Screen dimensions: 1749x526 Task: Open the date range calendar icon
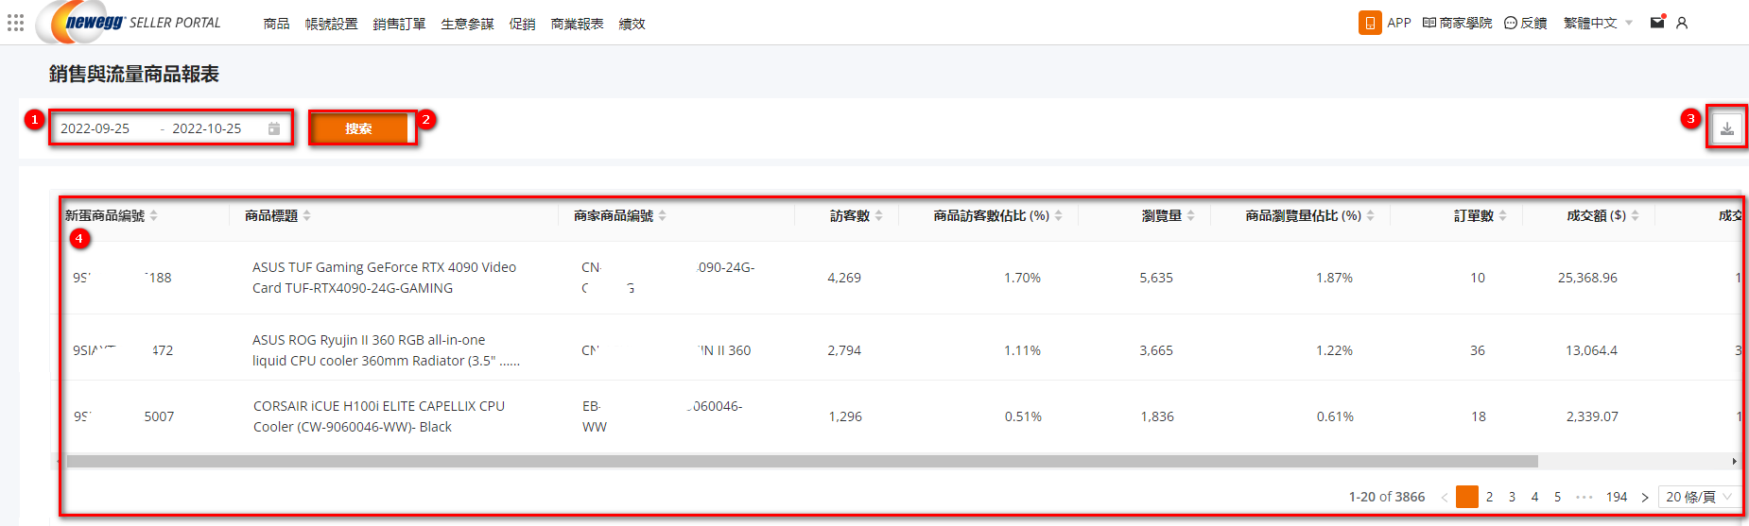274,128
